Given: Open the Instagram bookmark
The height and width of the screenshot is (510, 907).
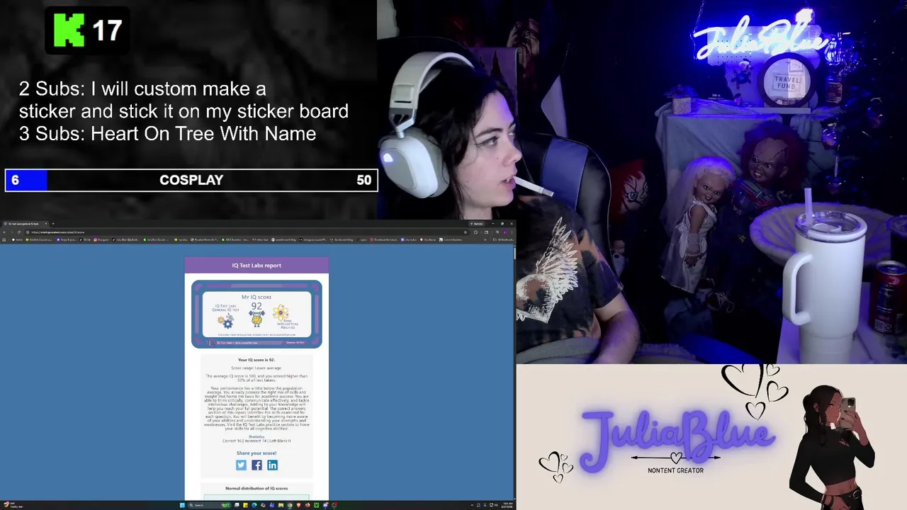Looking at the screenshot, I should tap(101, 240).
